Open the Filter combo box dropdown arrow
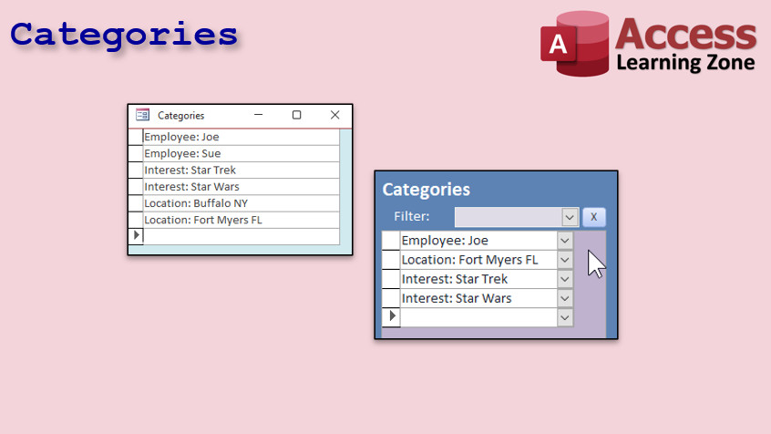 (x=570, y=217)
